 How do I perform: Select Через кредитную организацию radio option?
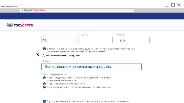(44, 78)
